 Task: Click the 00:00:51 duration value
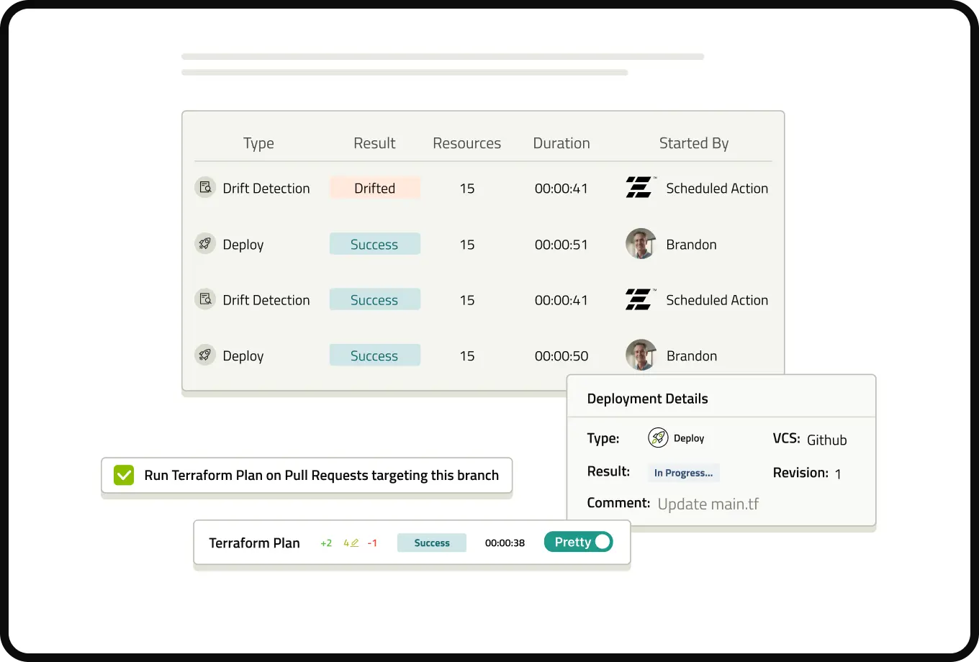(561, 245)
